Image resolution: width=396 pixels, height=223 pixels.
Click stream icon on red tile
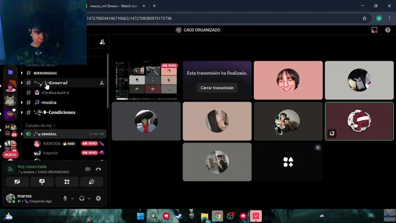coord(332,134)
